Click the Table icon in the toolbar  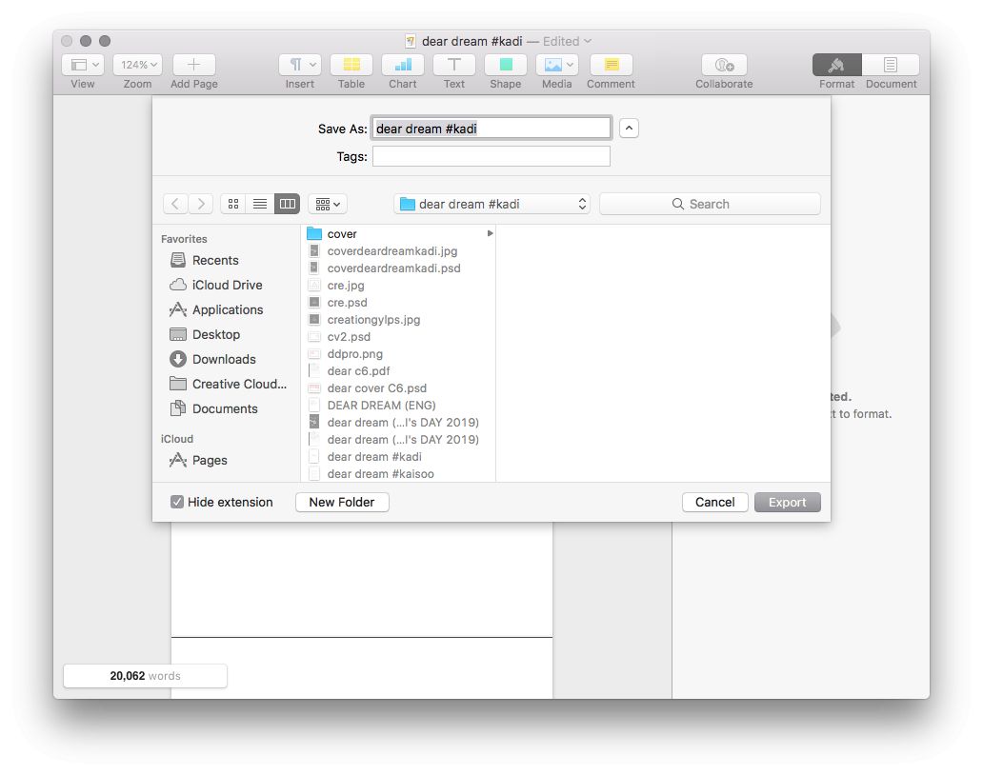[x=351, y=65]
